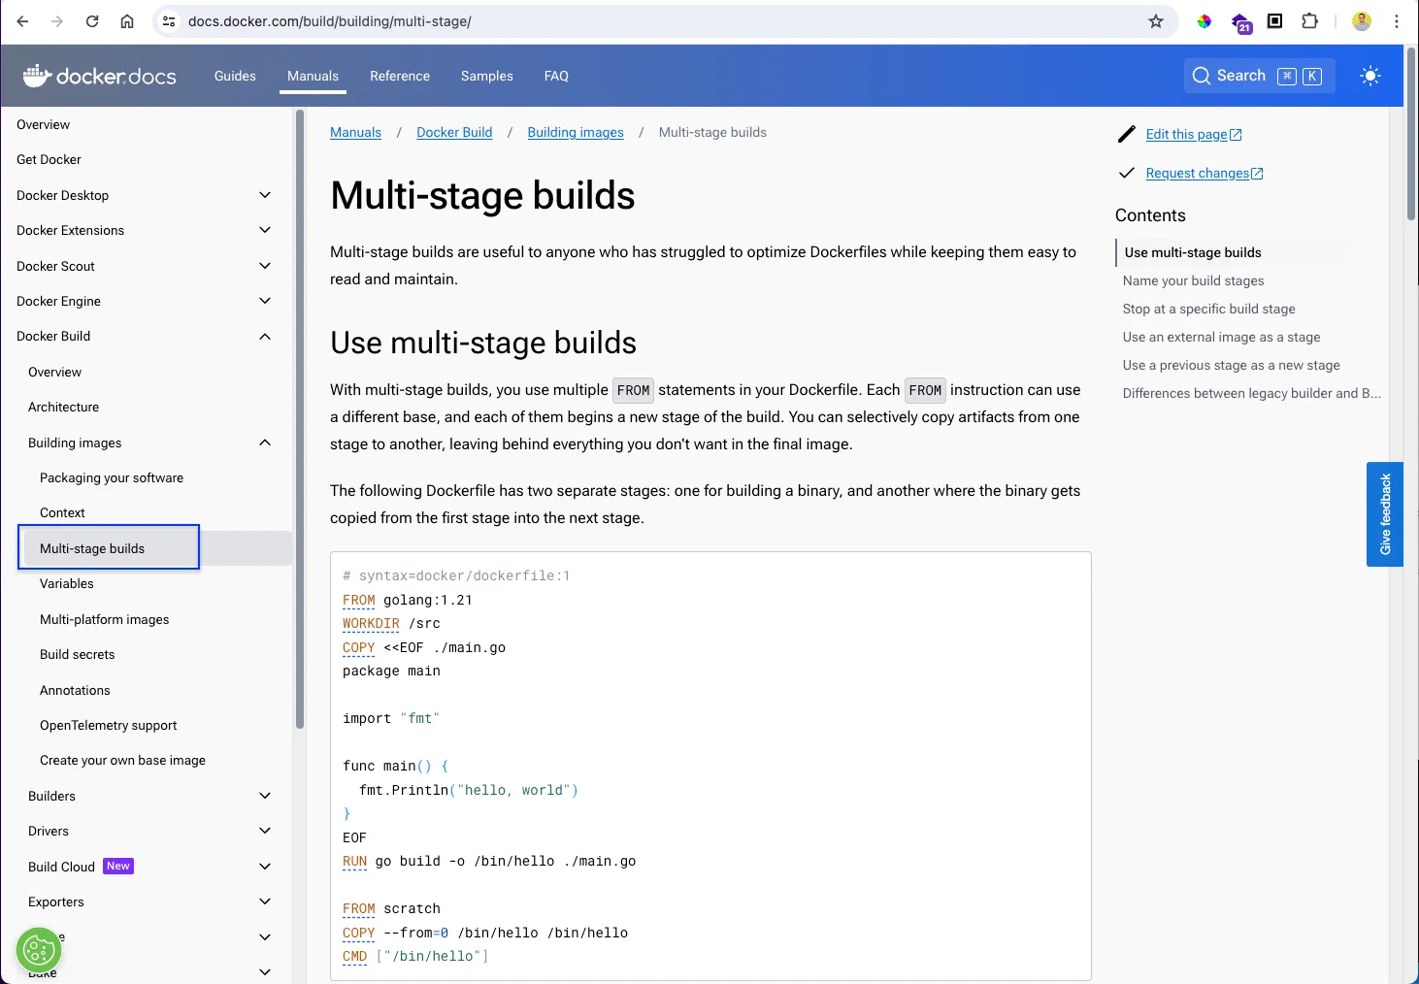Expand Exporters section chevron

pos(265,902)
